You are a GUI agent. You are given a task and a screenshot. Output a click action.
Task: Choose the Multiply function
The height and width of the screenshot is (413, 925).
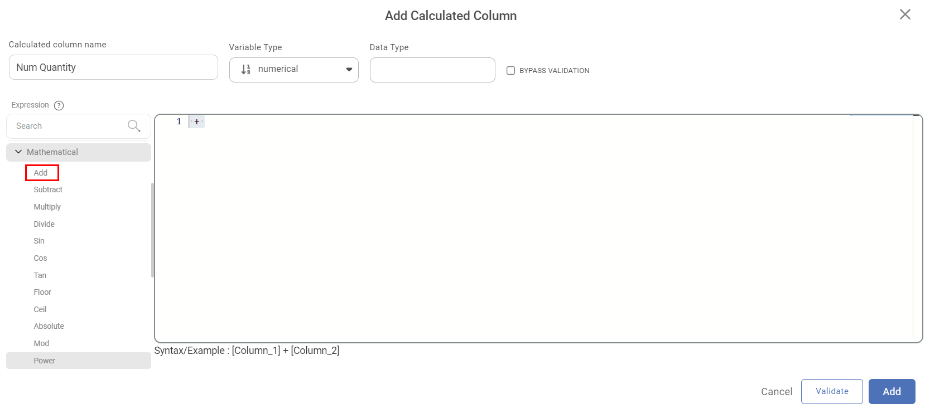tap(47, 207)
